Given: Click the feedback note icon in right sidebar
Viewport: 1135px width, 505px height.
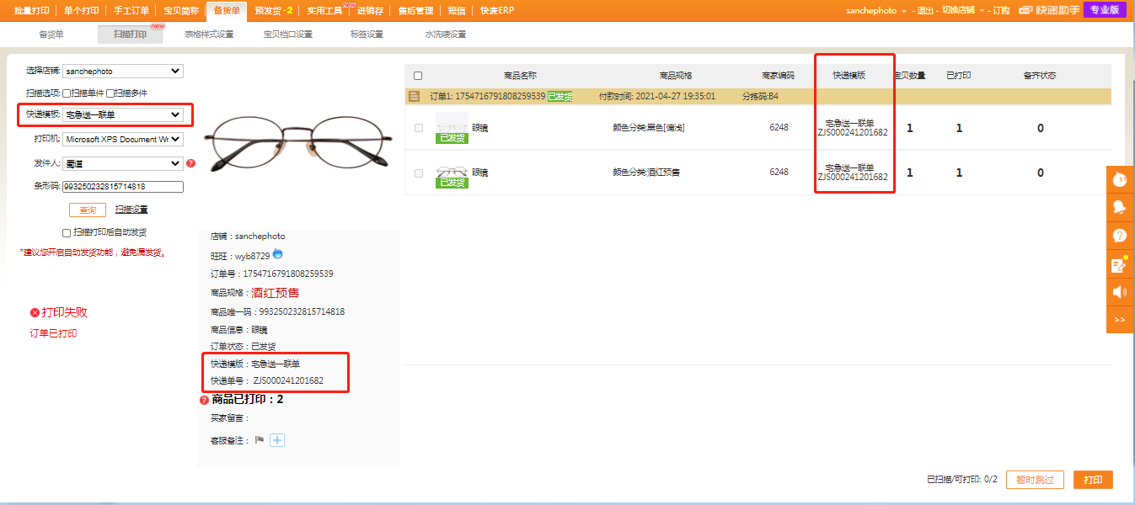Looking at the screenshot, I should pyautogui.click(x=1120, y=264).
